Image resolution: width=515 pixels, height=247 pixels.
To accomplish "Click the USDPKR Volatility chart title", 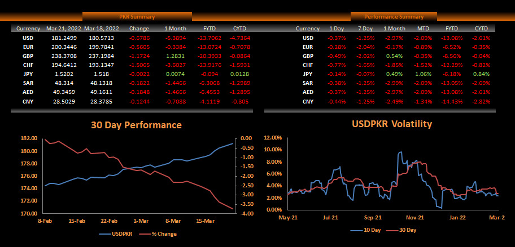I will 391,124.
